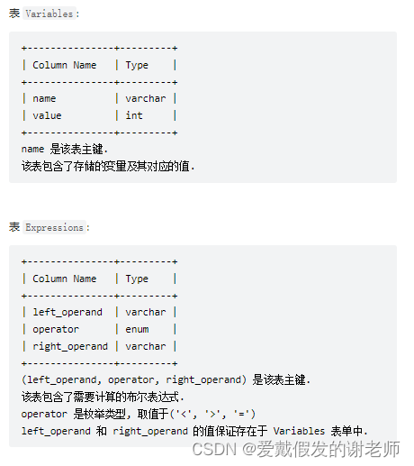Viewport: 414px width, 466px height.
Task: Select the right_operand row
Action: pos(99,346)
